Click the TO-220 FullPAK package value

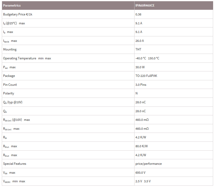click(146, 76)
